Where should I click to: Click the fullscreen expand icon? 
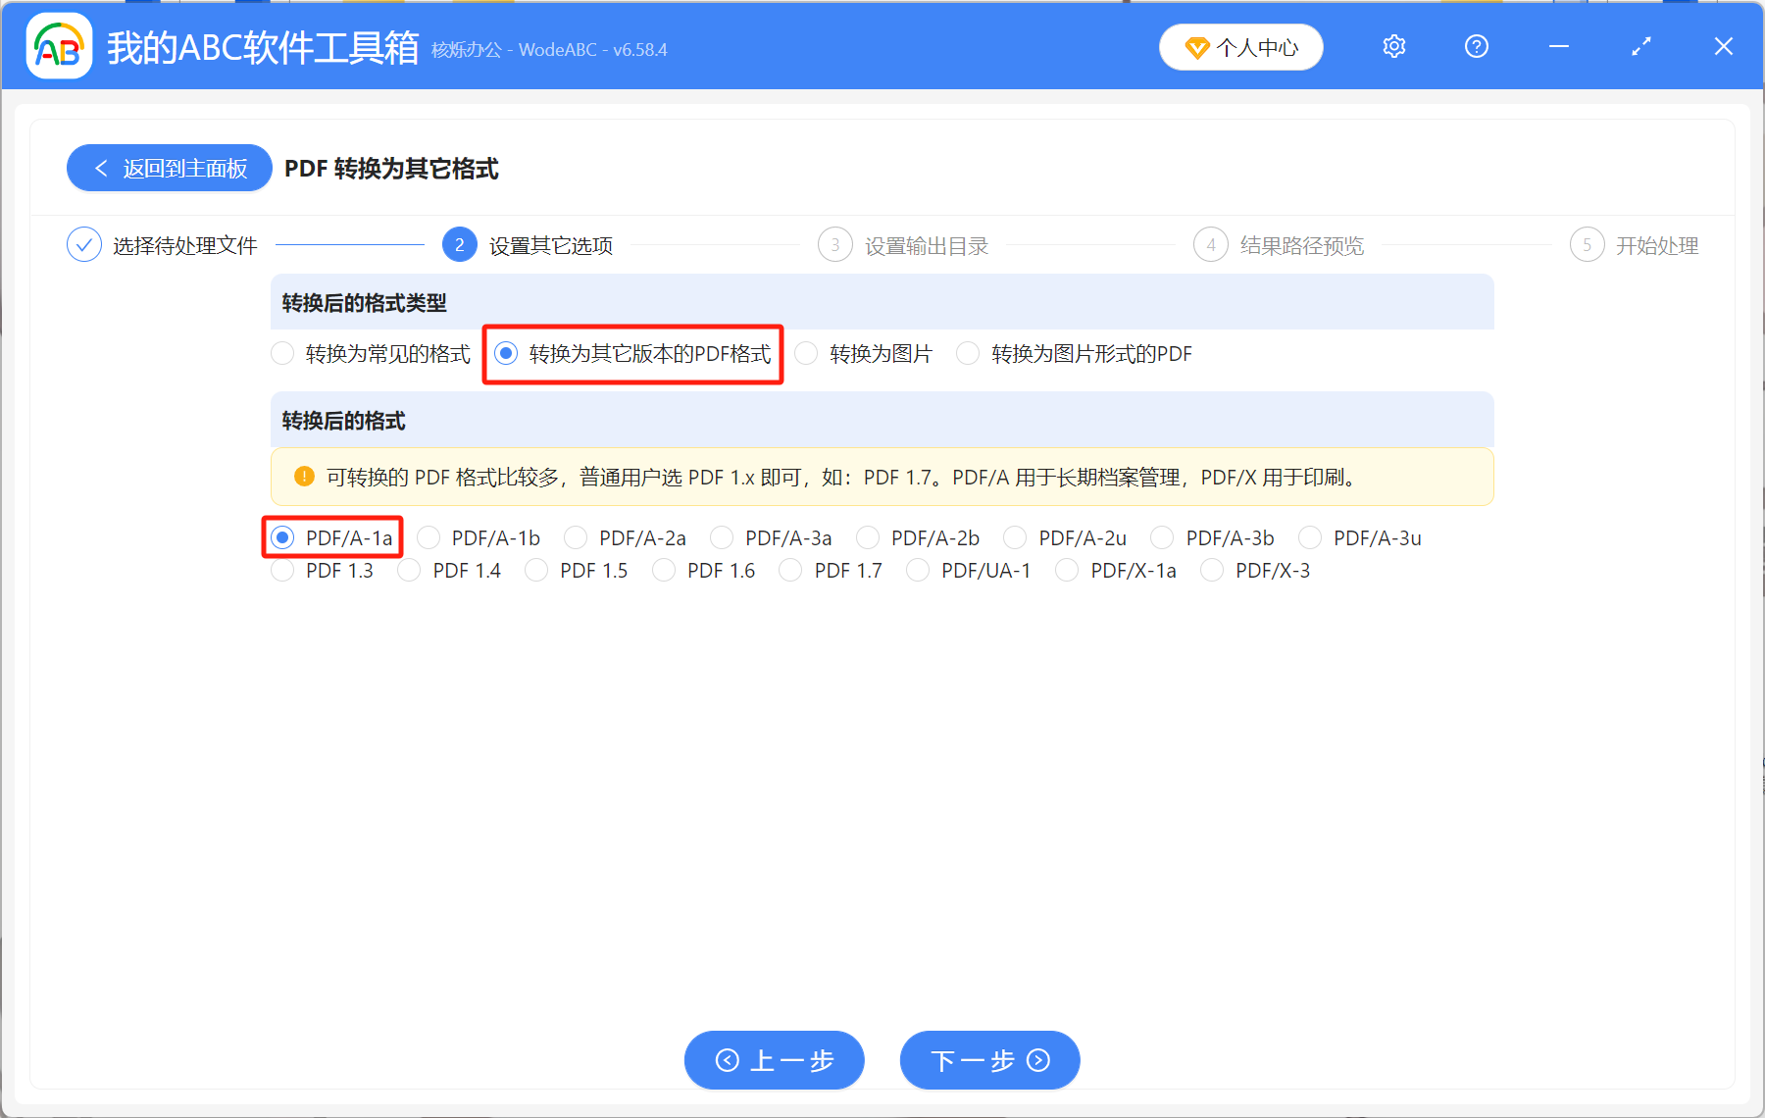[x=1640, y=46]
